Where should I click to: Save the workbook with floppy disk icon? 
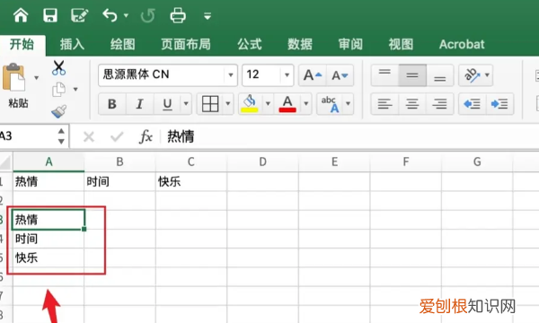coord(50,15)
